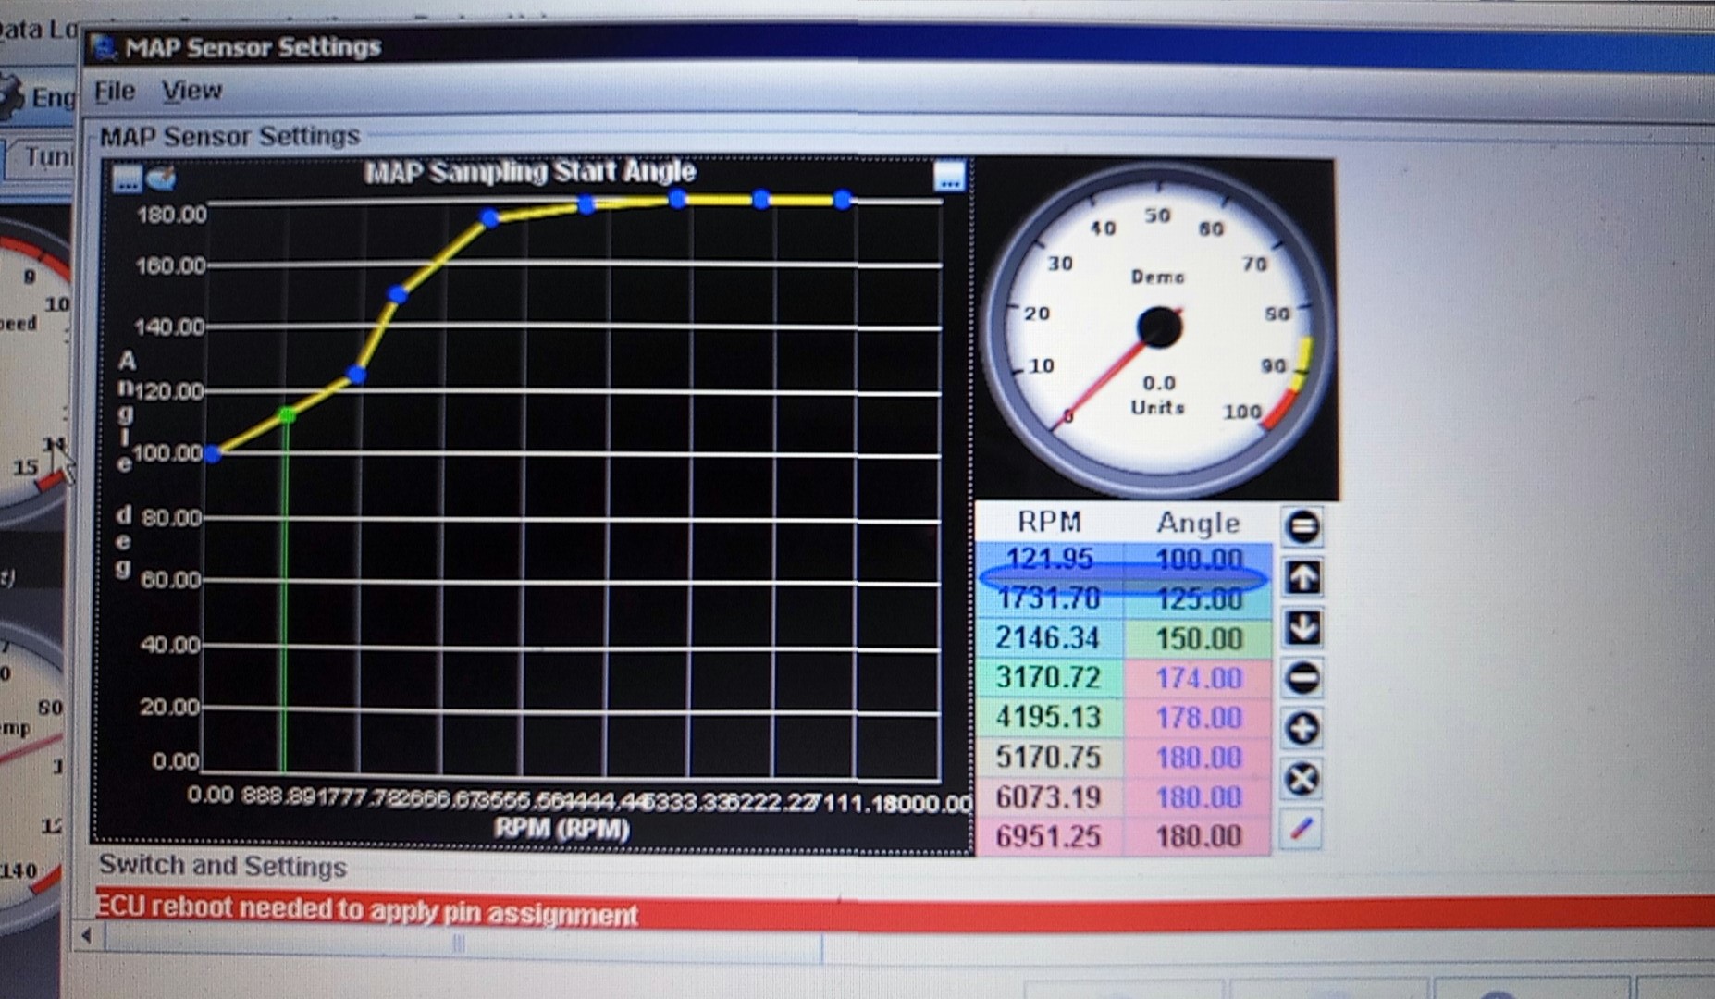Open the File menu
Screen dimensions: 1715x999
[x=115, y=91]
